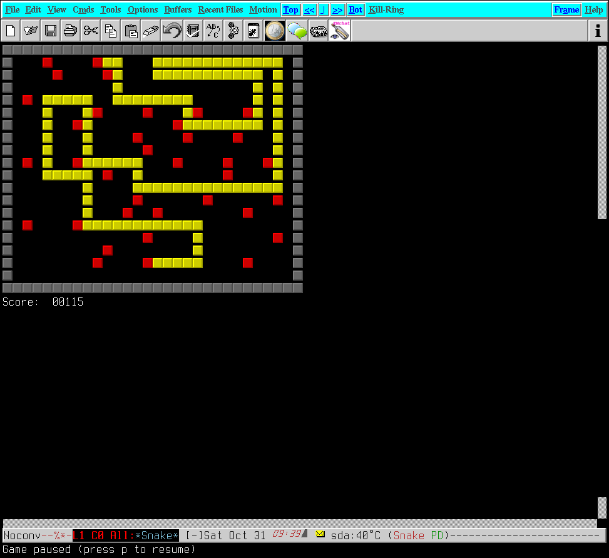Click the All position indicator in modeline
This screenshot has width=609, height=558.
(120, 535)
